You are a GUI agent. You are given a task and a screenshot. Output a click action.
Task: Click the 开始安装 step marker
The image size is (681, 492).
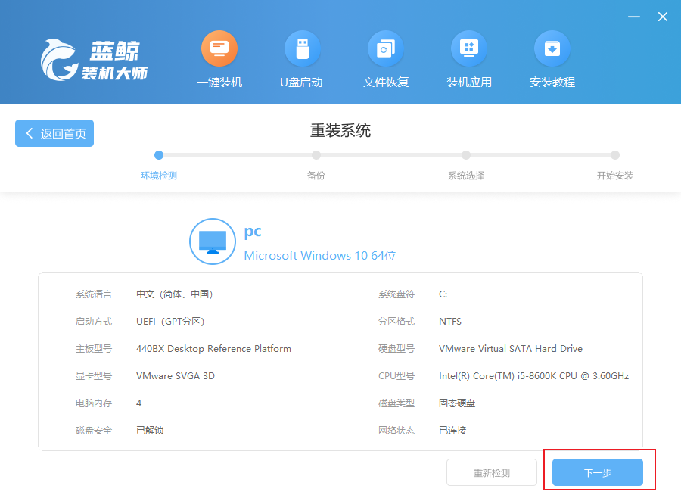tap(615, 155)
